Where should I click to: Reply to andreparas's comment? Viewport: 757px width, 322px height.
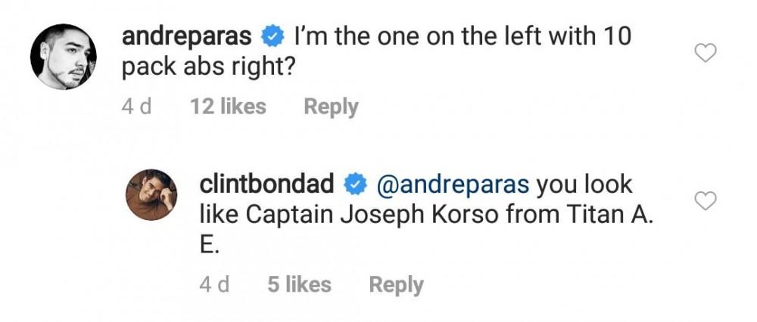pyautogui.click(x=331, y=107)
